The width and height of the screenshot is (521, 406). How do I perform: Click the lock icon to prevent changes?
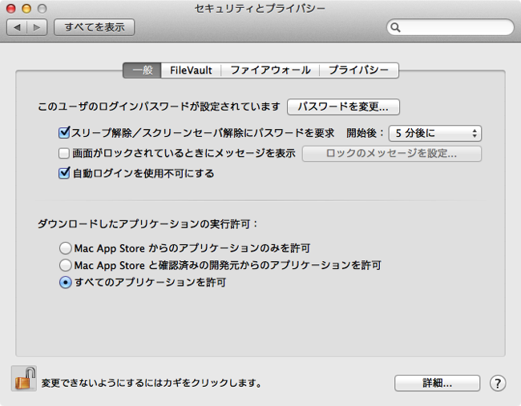[x=24, y=379]
